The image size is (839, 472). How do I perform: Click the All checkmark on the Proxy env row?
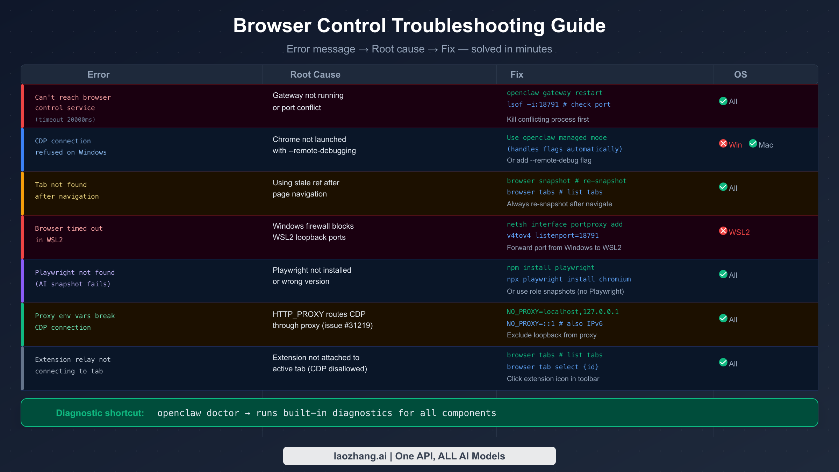click(723, 319)
